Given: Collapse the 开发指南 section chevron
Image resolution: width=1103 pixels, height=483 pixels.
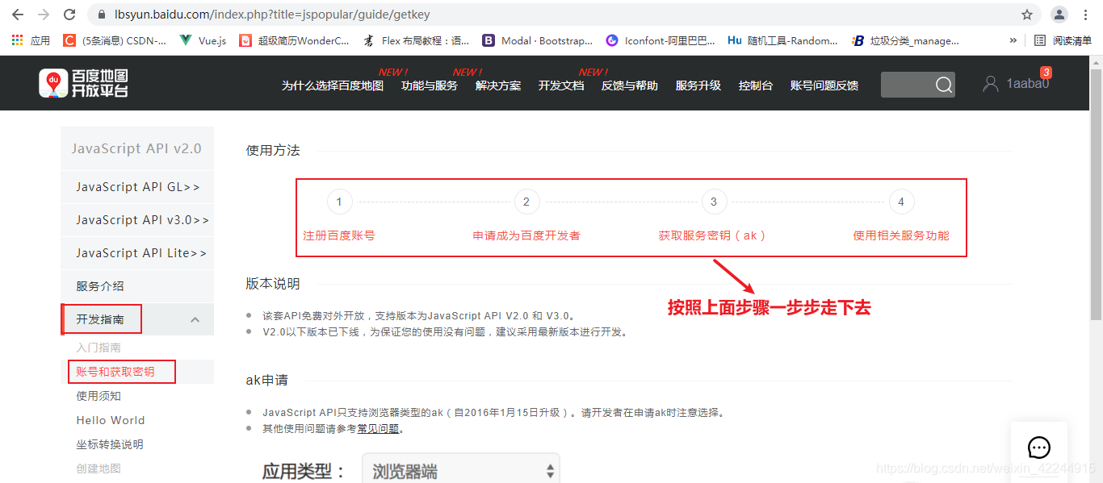Looking at the screenshot, I should 196,319.
